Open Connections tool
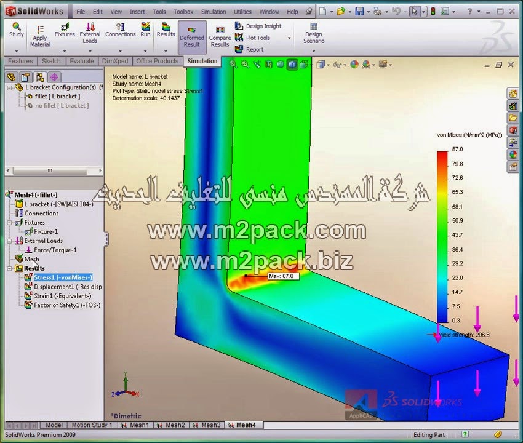This screenshot has height=443, width=523. 120,30
